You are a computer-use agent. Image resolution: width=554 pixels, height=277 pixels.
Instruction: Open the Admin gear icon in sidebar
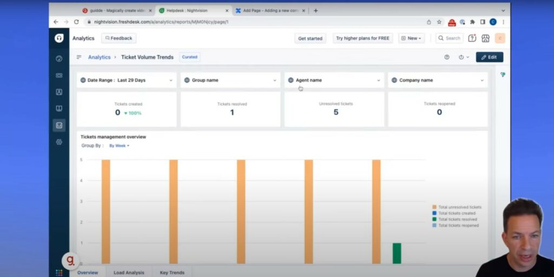59,141
